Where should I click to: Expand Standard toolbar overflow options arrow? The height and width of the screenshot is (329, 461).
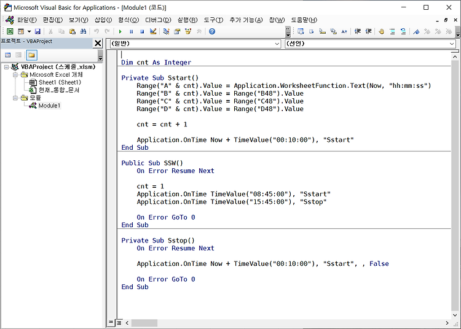point(288,32)
